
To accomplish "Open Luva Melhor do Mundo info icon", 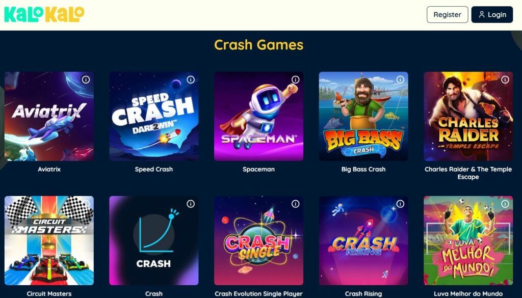I will coord(505,204).
